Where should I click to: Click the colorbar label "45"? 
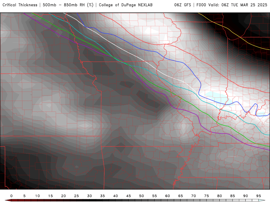129,196
